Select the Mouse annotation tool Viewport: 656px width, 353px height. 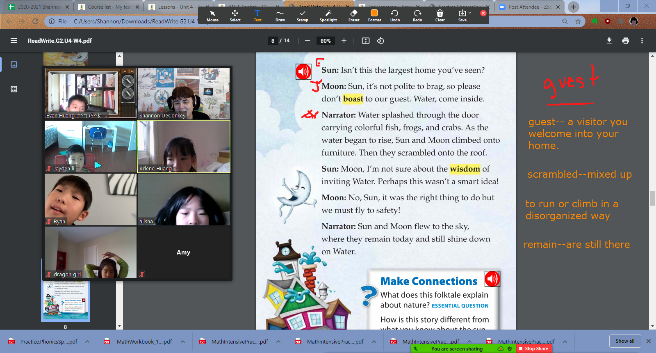click(212, 16)
